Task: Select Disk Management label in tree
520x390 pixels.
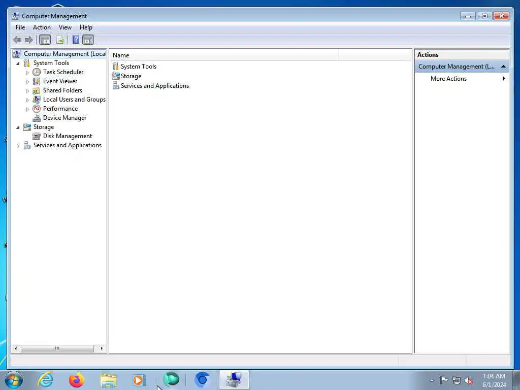Action: coord(68,136)
